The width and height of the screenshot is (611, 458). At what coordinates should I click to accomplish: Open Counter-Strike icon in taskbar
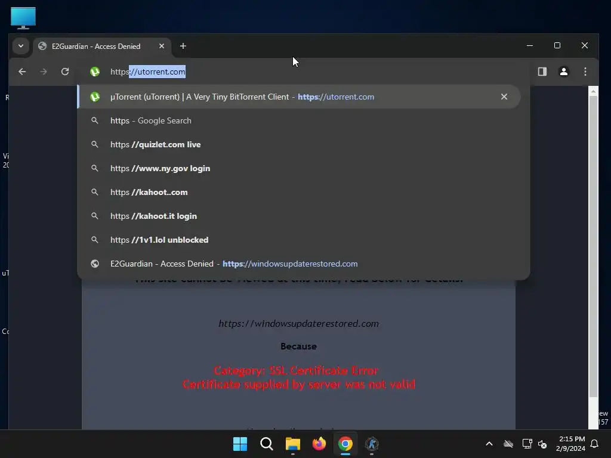pyautogui.click(x=372, y=444)
